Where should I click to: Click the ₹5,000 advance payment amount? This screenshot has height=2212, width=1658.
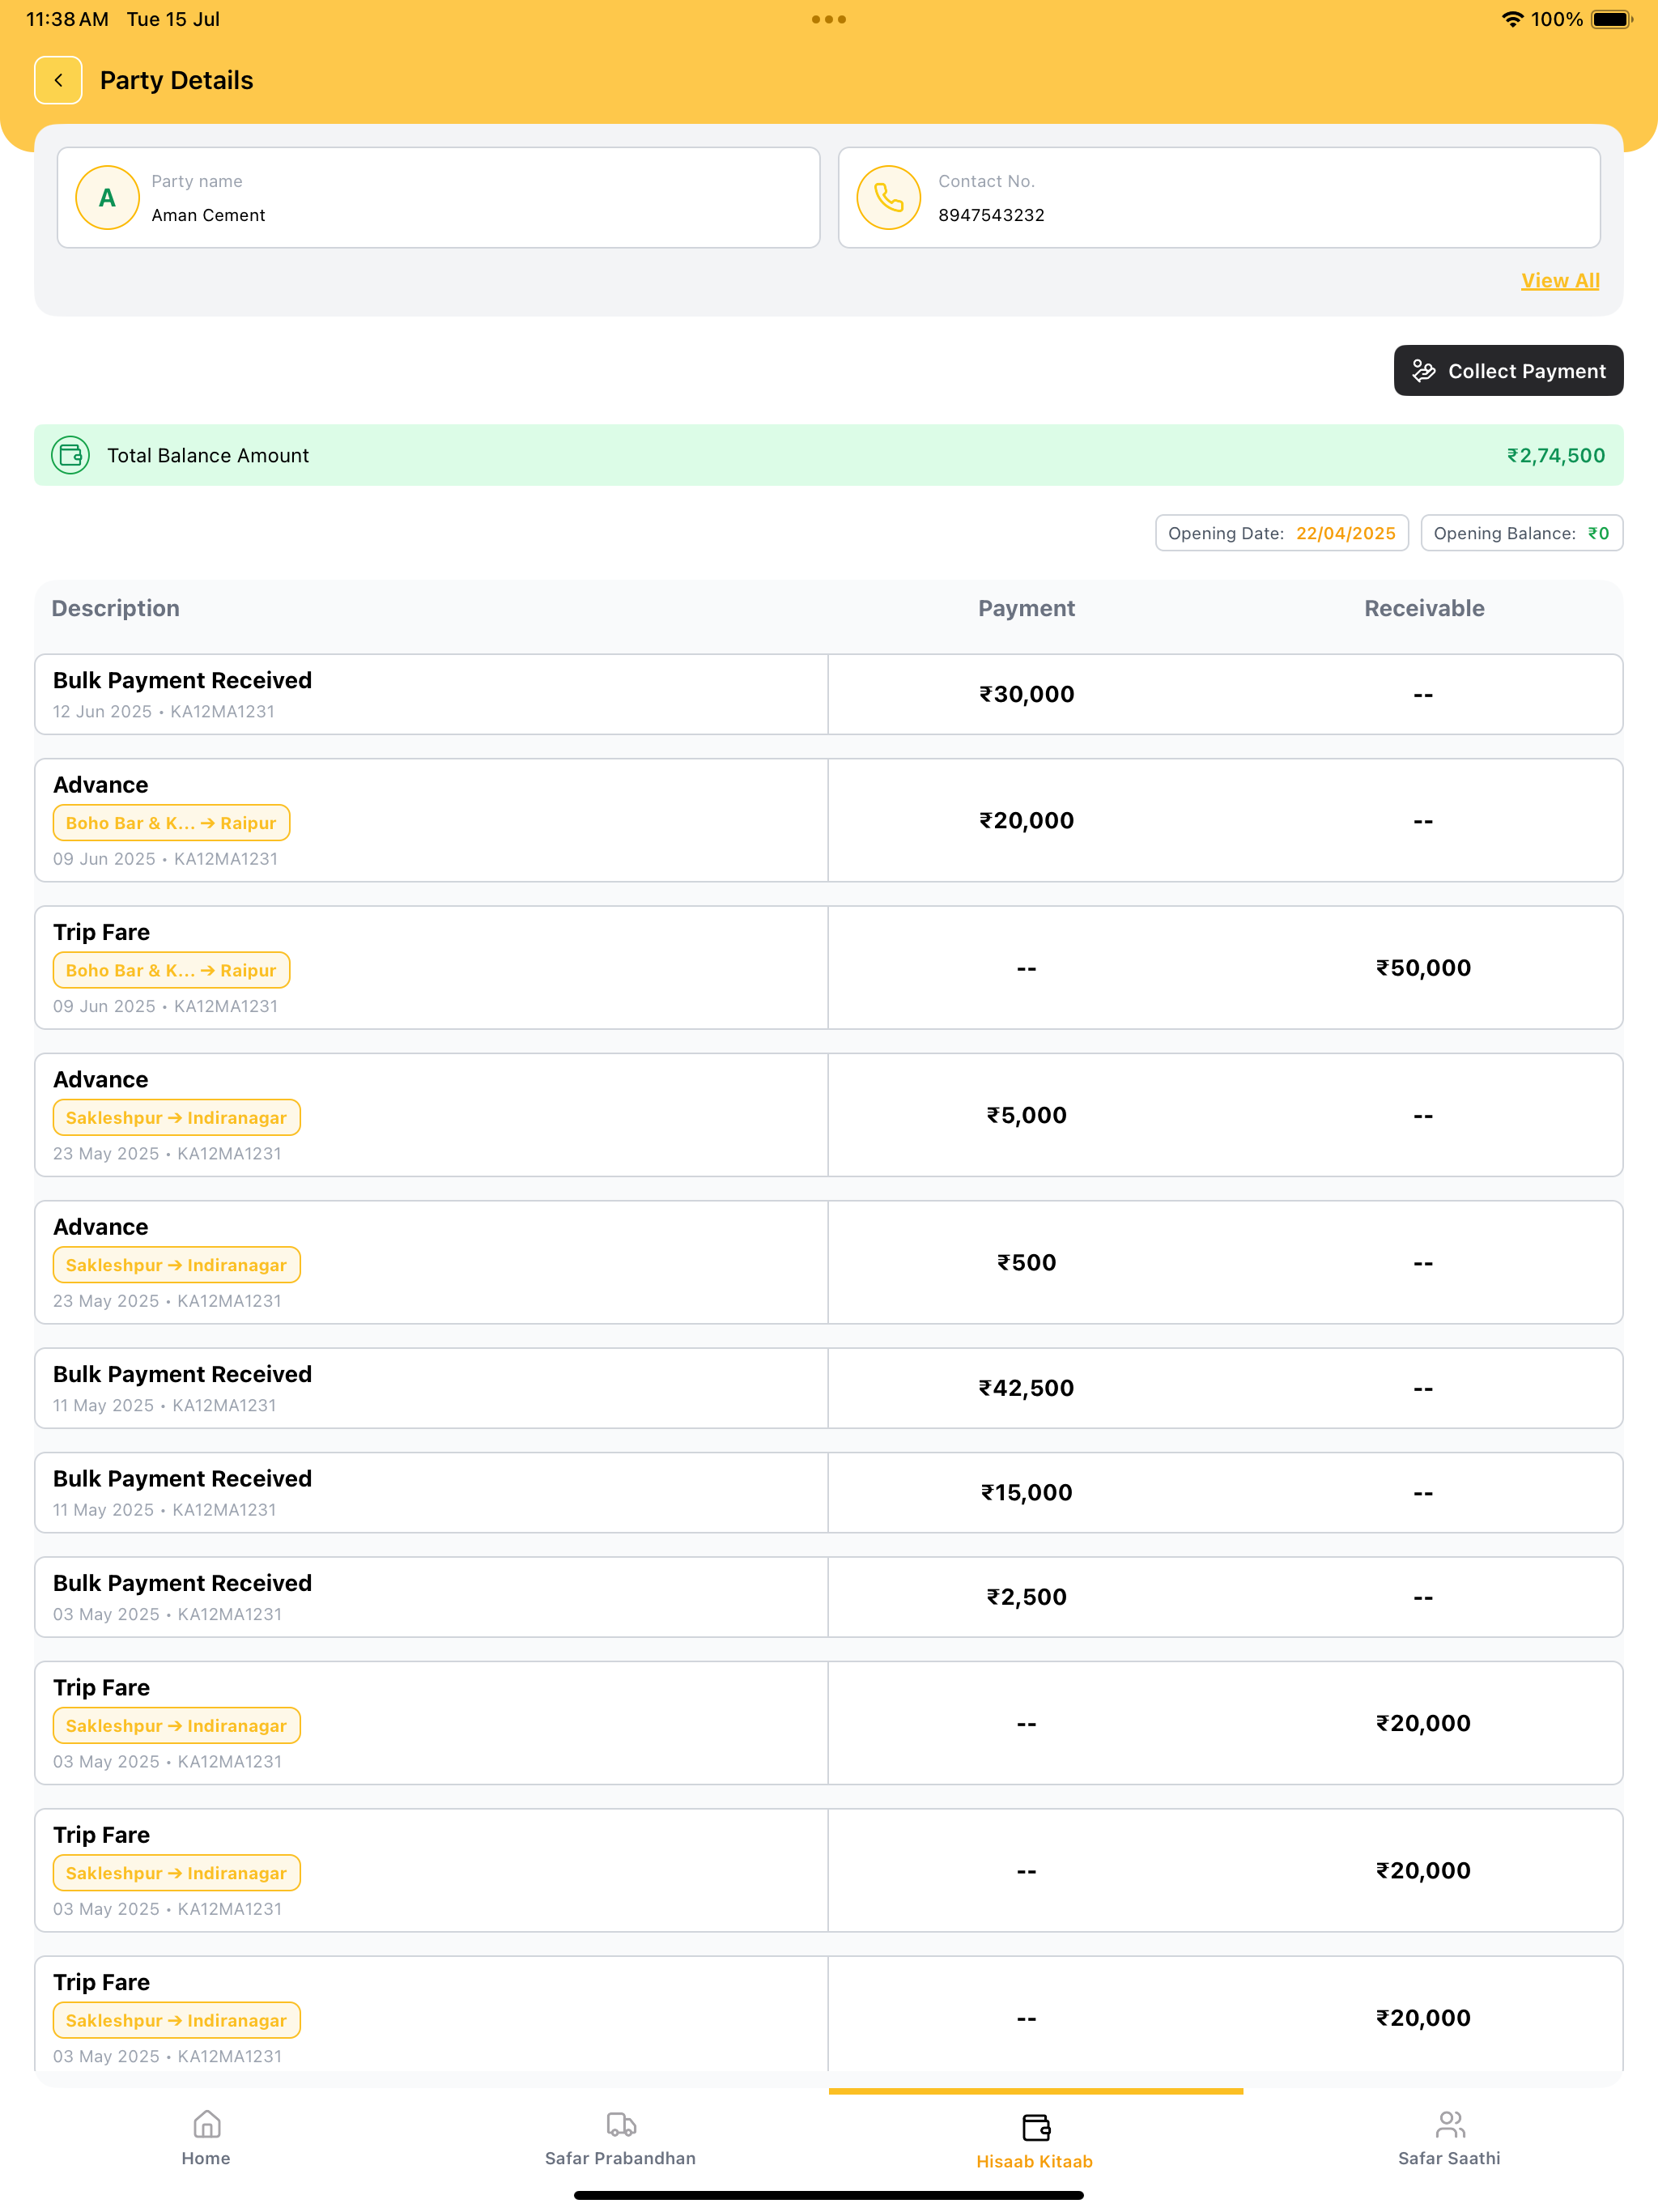[x=1026, y=1116]
